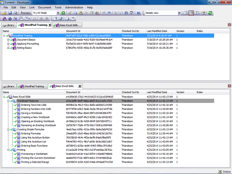Collapse the Workbook Features section

click(8, 101)
